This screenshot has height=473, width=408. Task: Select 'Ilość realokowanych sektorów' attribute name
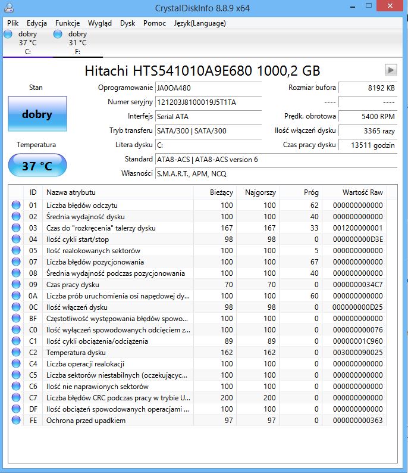[93, 251]
